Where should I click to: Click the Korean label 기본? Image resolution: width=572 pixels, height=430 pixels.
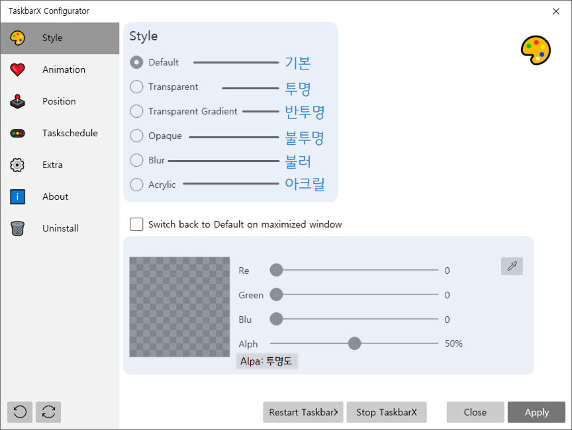point(298,63)
